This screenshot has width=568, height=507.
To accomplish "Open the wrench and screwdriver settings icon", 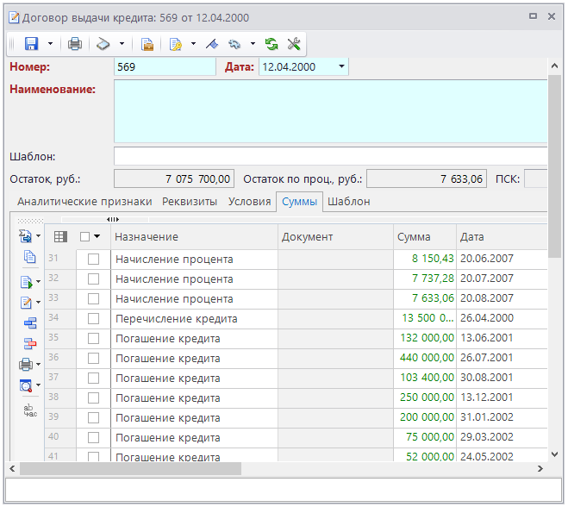I will click(x=293, y=43).
